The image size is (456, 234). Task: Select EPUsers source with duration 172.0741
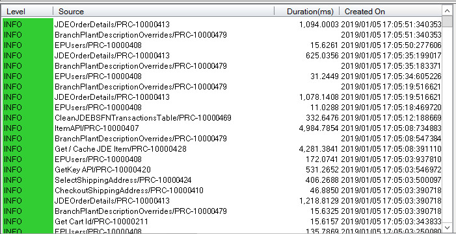[x=98, y=159]
